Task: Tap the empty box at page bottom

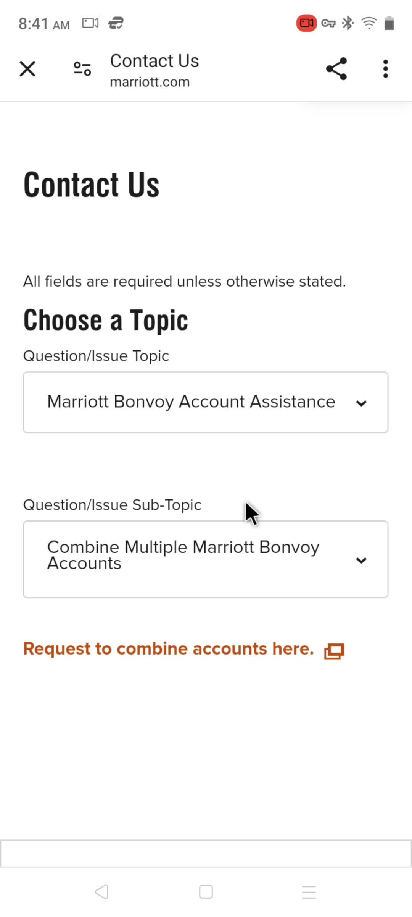Action: [206, 854]
